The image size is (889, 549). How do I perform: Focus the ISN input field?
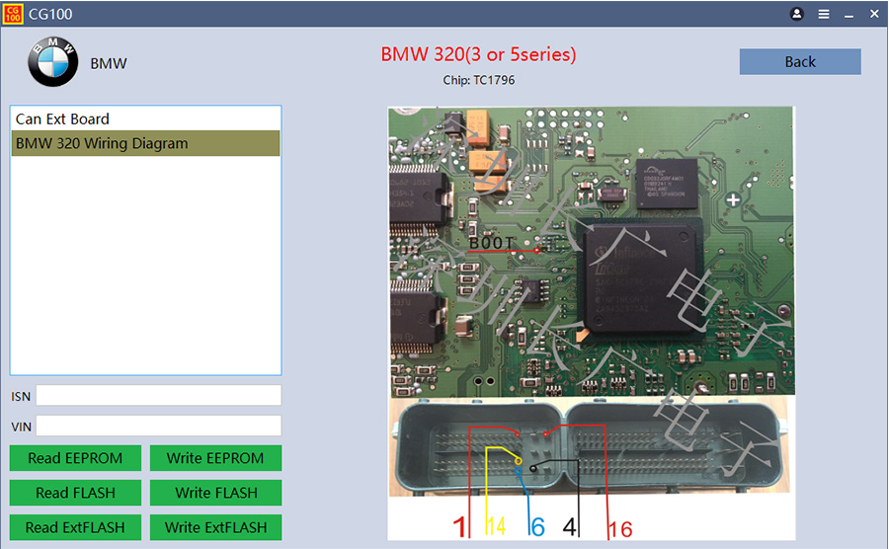pyautogui.click(x=158, y=396)
